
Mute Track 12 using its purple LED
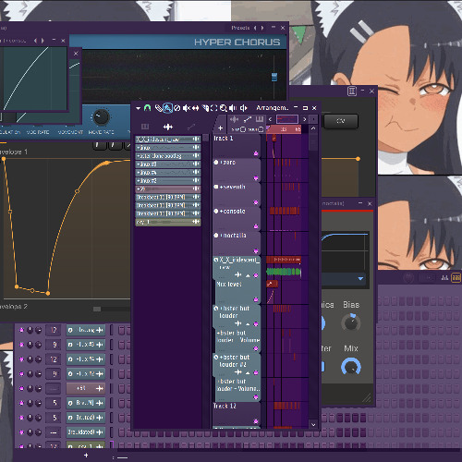click(x=256, y=421)
